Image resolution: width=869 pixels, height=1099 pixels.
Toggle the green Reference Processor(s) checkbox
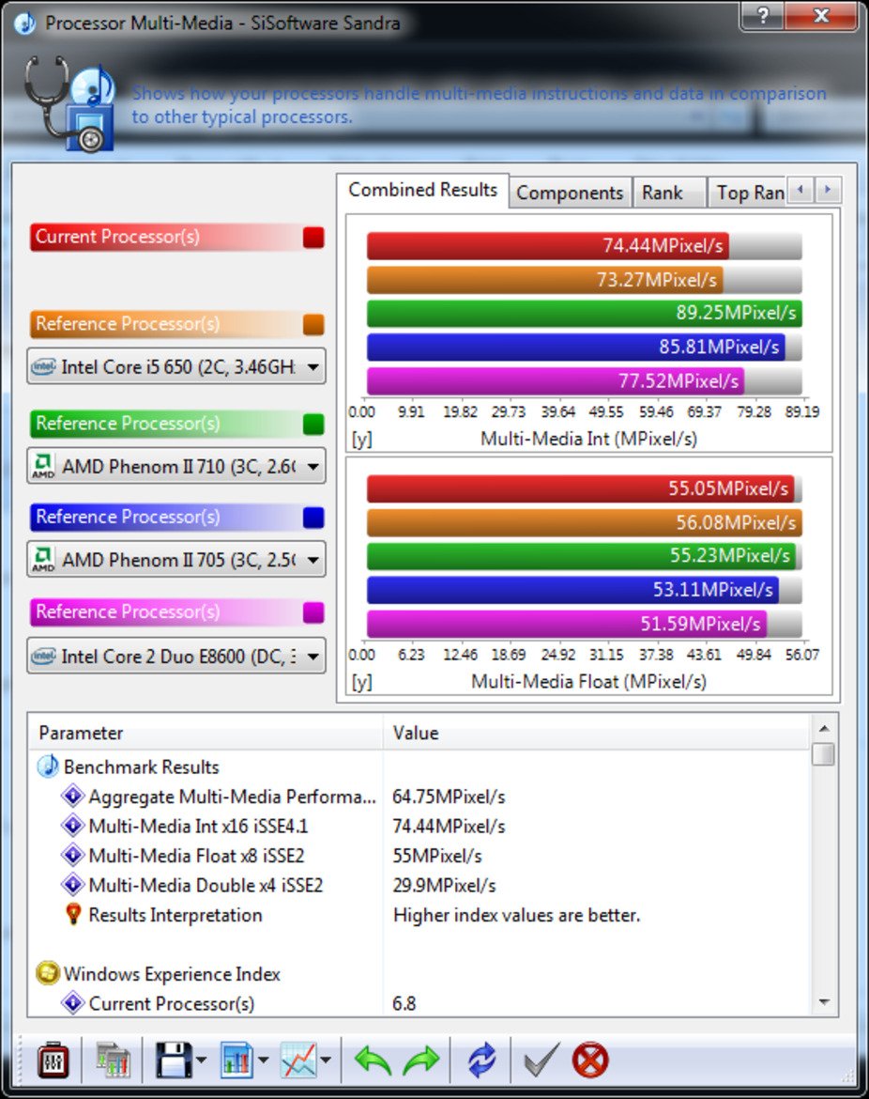pos(313,424)
